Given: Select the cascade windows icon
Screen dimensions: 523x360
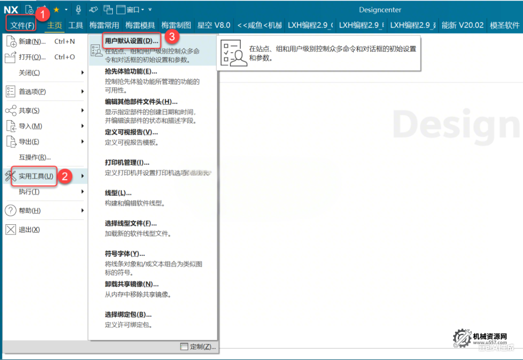Looking at the screenshot, I should (x=108, y=9).
